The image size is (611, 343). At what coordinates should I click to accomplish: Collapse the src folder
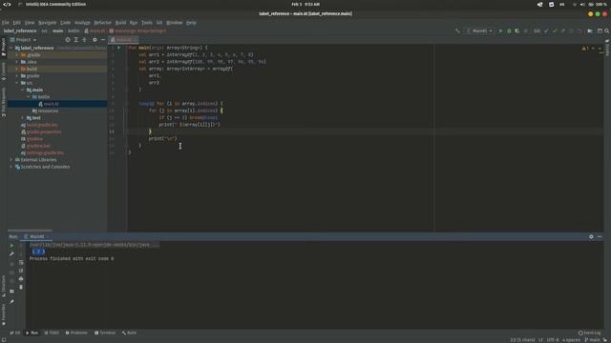17,83
